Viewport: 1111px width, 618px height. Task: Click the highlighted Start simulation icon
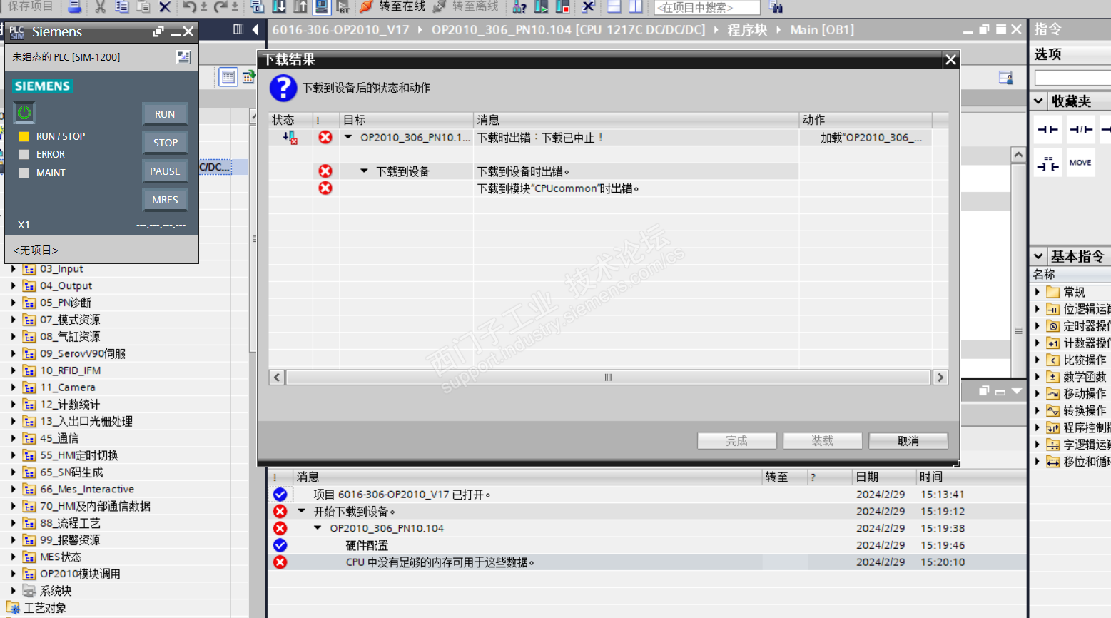click(x=322, y=7)
